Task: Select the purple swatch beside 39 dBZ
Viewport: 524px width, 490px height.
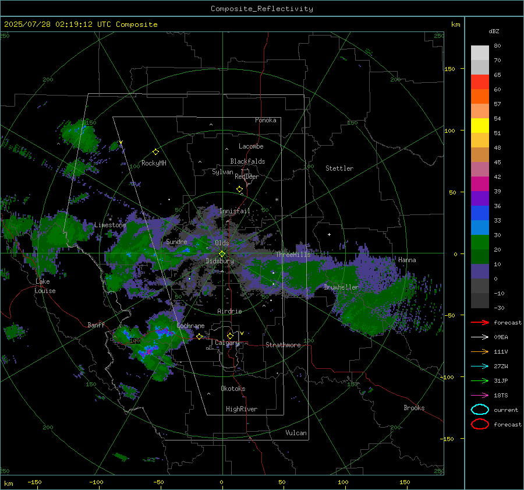Action: 480,198
